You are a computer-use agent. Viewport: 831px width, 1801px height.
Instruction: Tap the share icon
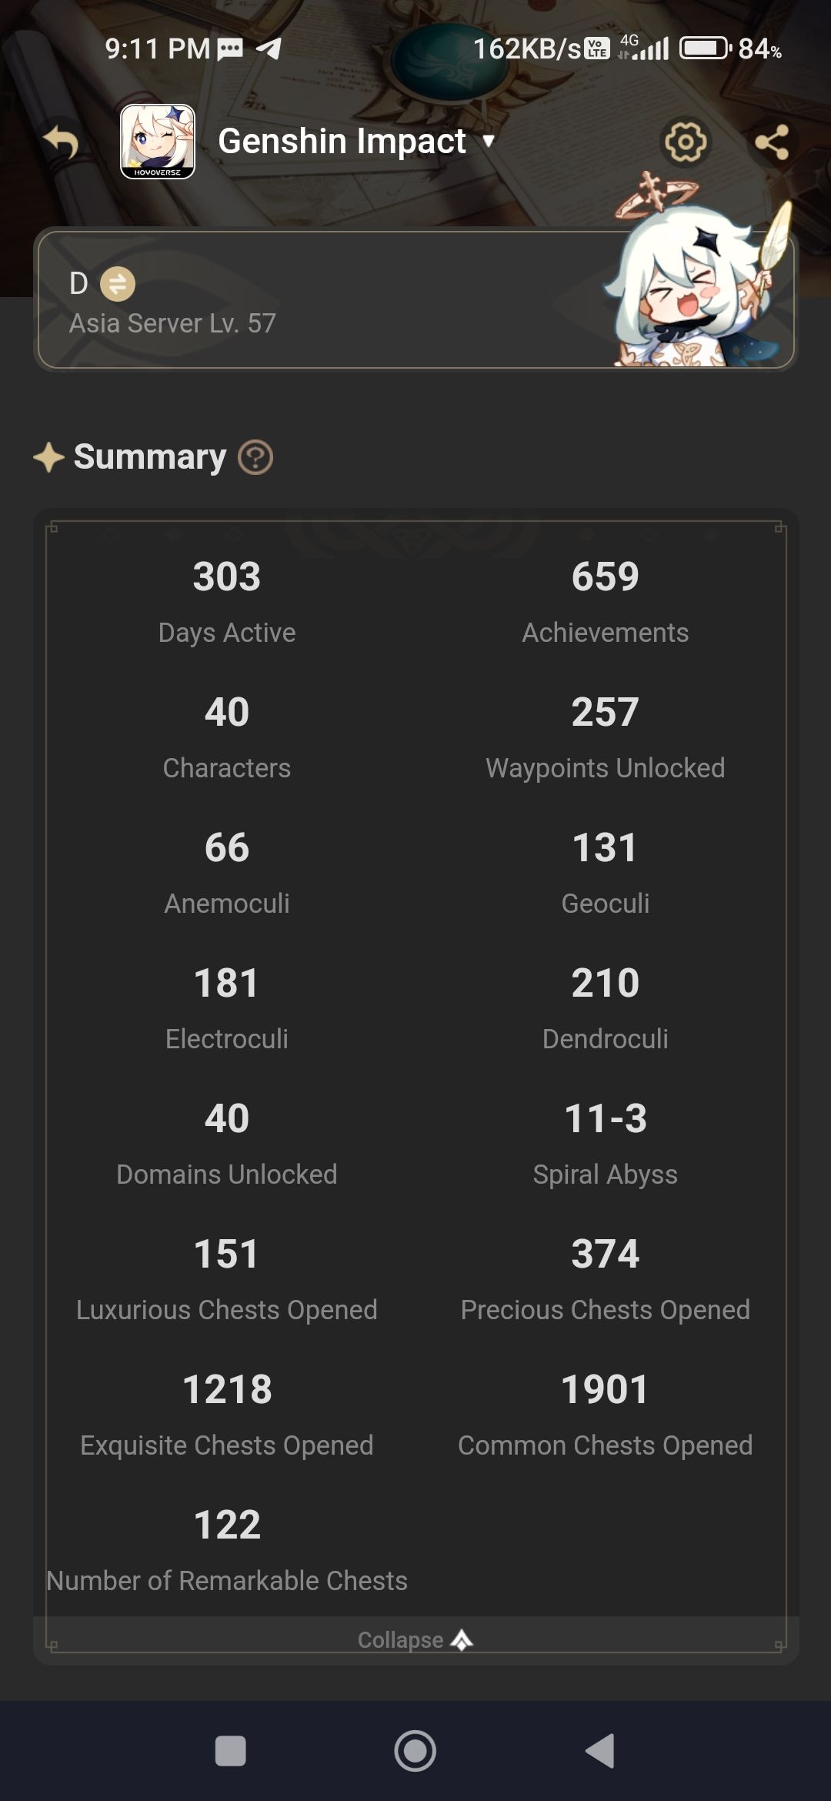coord(773,142)
